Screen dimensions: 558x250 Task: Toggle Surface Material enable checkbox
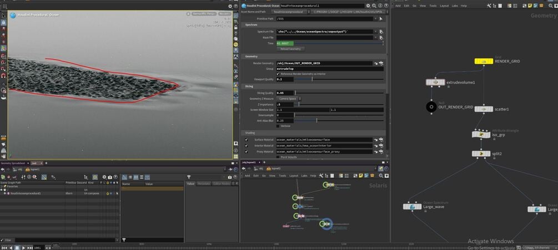pos(247,140)
